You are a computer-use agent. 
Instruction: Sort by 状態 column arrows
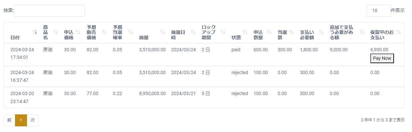coord(245,32)
